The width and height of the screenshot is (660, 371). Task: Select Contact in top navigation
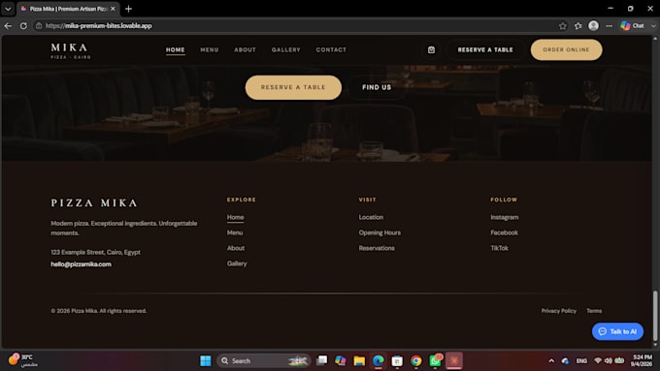(x=331, y=49)
